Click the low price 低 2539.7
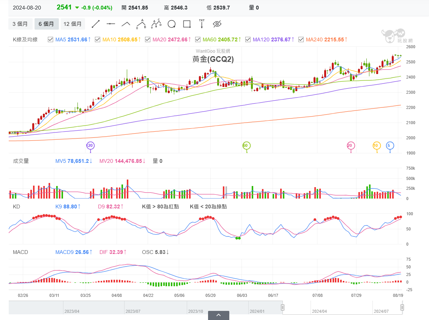 coord(218,8)
